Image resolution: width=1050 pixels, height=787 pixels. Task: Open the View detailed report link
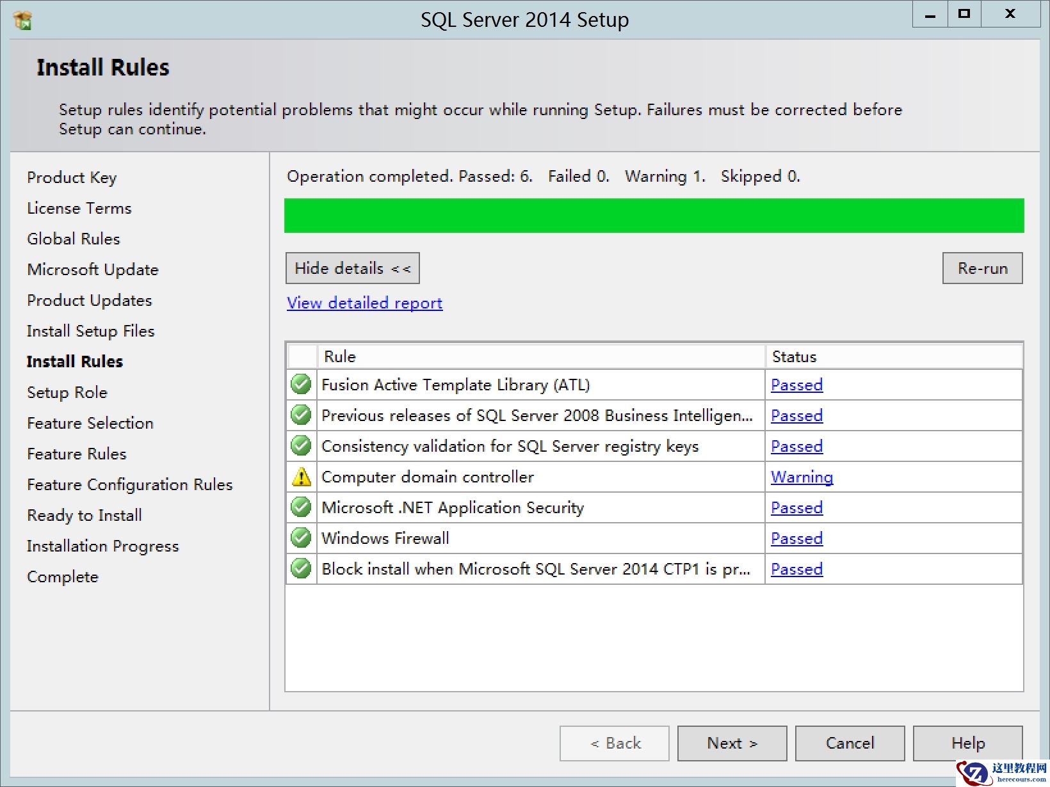(x=364, y=303)
